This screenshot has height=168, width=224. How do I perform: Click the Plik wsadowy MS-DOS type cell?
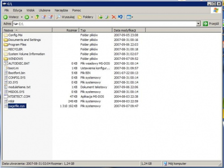click(95, 63)
